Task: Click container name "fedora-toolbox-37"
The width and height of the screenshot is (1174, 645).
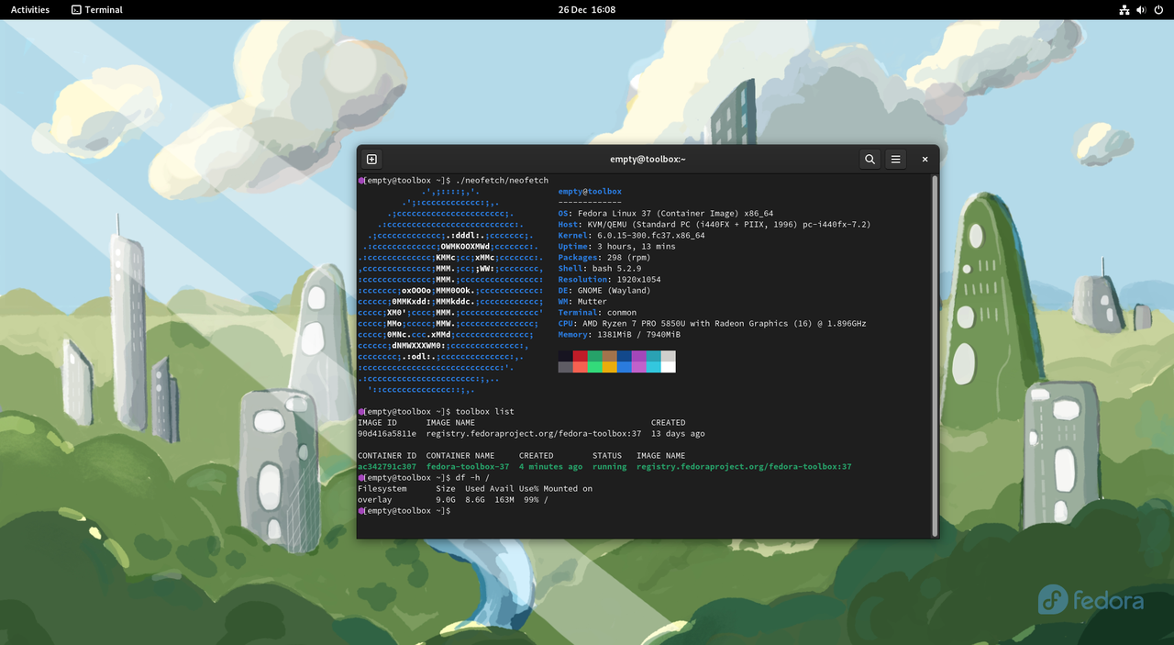Action: (468, 466)
